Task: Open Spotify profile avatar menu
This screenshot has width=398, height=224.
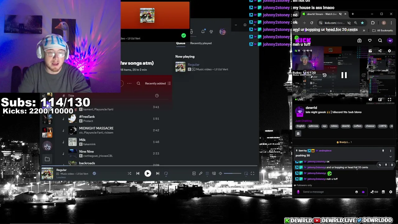Action: click(x=223, y=31)
